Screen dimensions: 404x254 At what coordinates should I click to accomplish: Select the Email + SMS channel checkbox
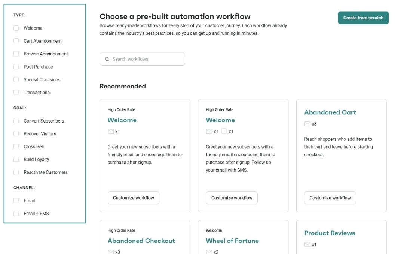tap(16, 214)
